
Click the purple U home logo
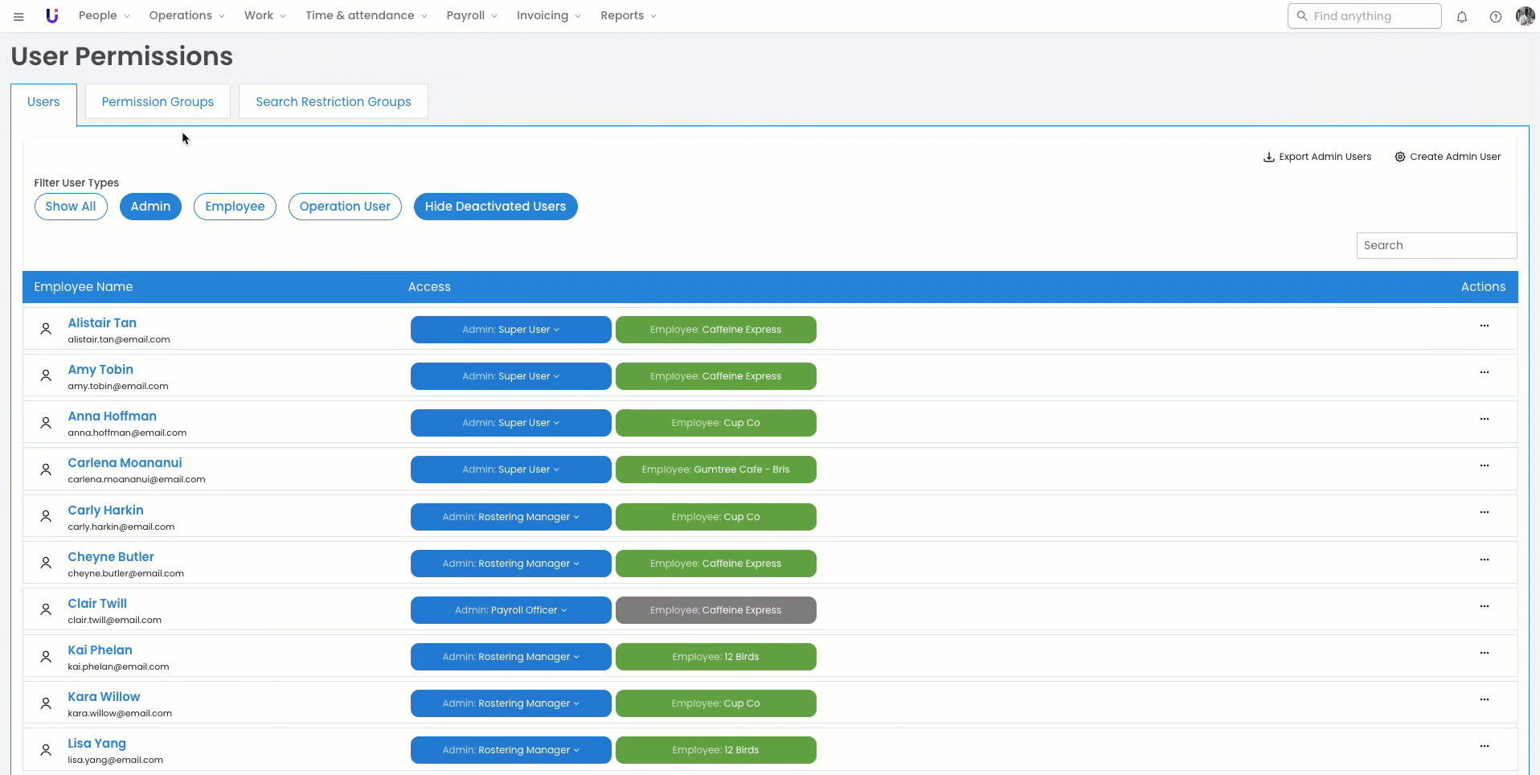(x=52, y=16)
